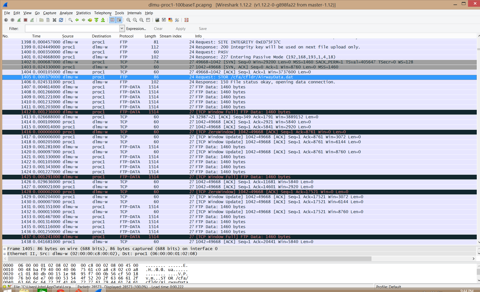Toggle auto scroll in live capture

tap(119, 20)
